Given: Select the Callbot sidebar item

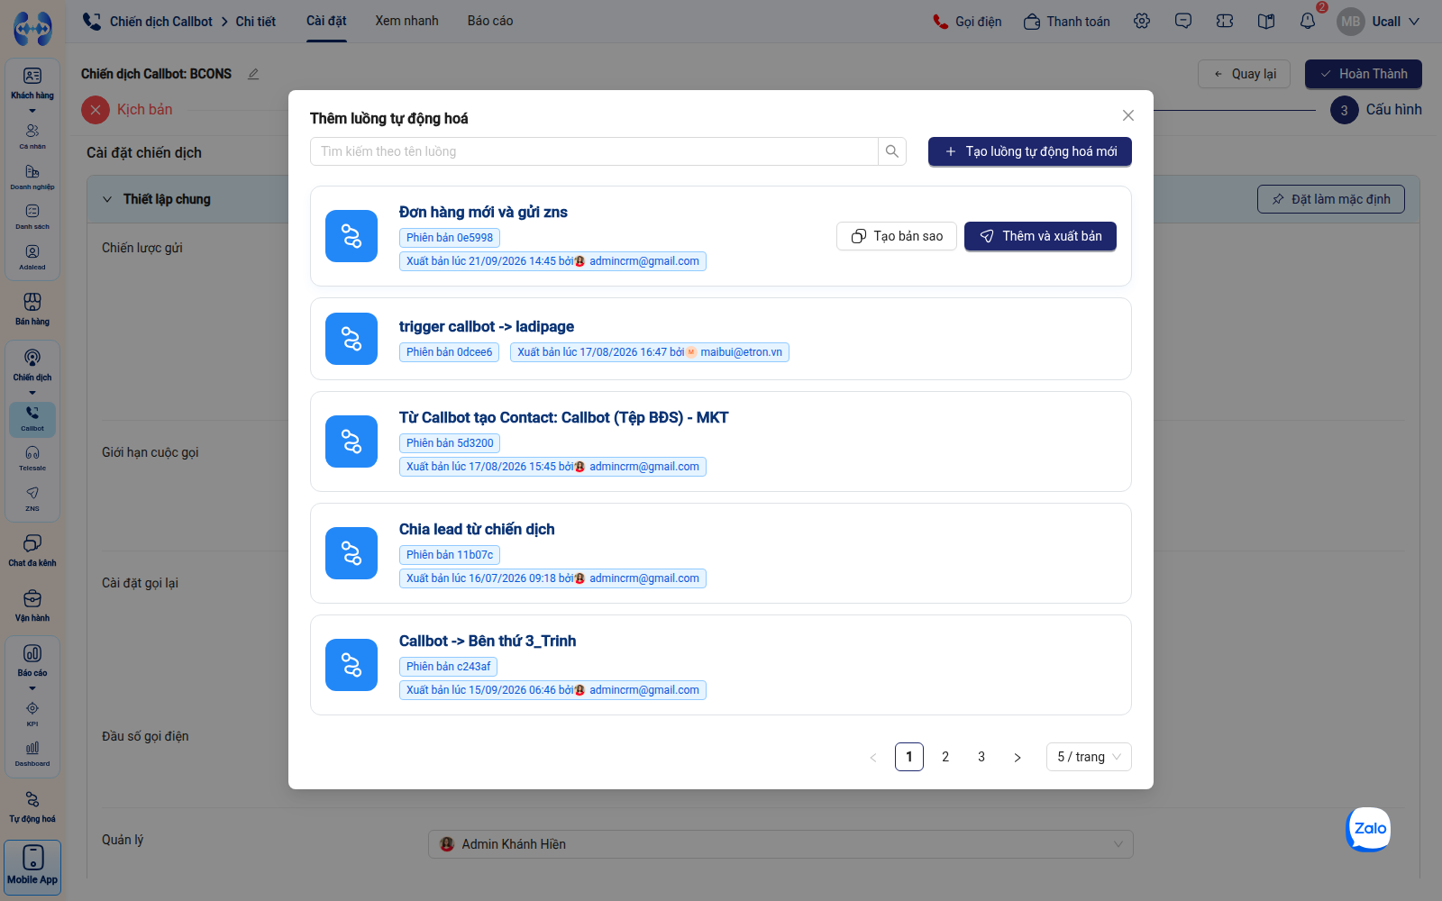Looking at the screenshot, I should click(32, 419).
